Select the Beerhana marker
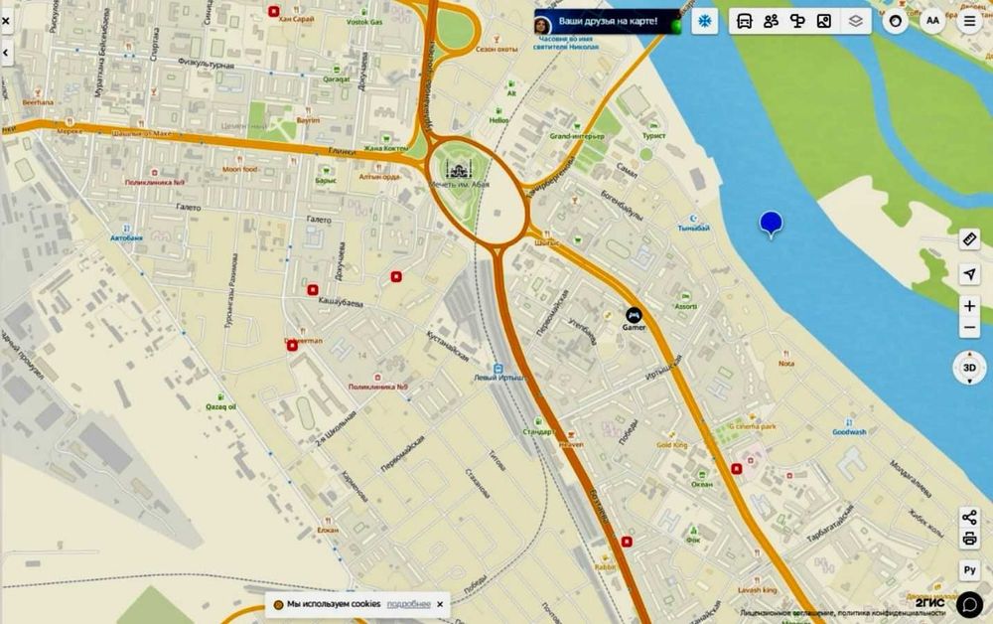 pyautogui.click(x=38, y=92)
